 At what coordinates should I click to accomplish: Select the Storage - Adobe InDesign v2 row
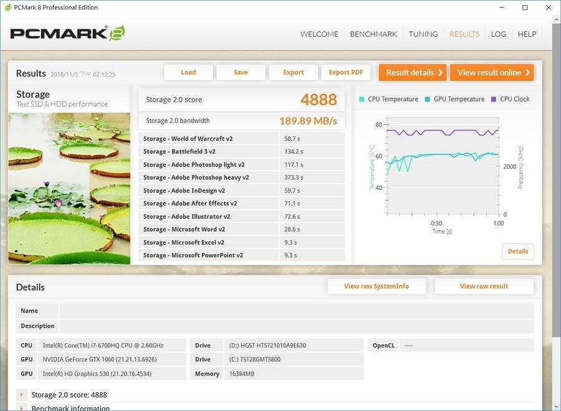click(241, 191)
